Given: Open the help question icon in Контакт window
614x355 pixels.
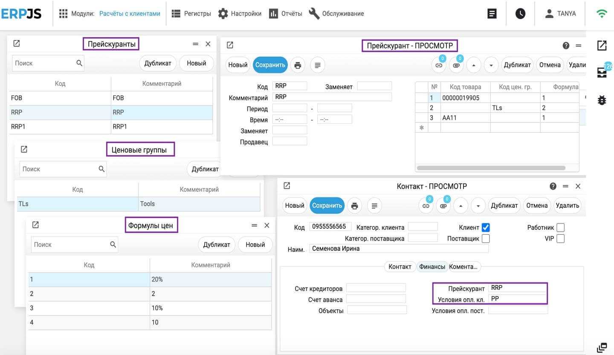Looking at the screenshot, I should pos(553,186).
